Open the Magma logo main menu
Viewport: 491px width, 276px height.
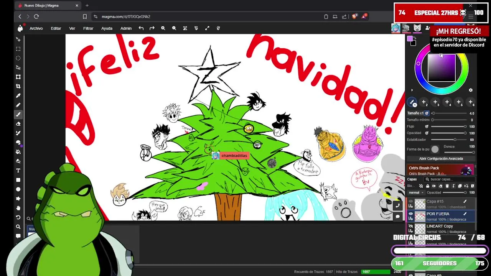[x=20, y=28]
